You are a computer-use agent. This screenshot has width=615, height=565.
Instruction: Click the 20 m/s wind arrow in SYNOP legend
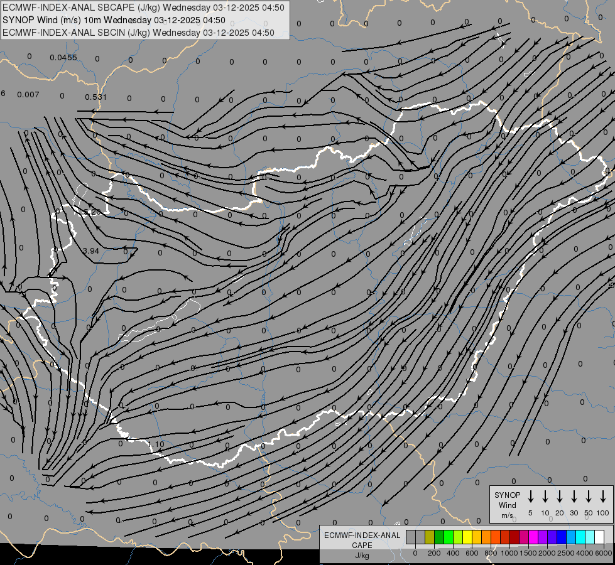pos(560,497)
